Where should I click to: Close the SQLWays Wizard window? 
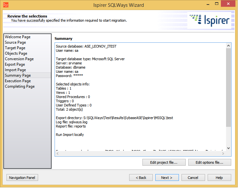point(228,4)
